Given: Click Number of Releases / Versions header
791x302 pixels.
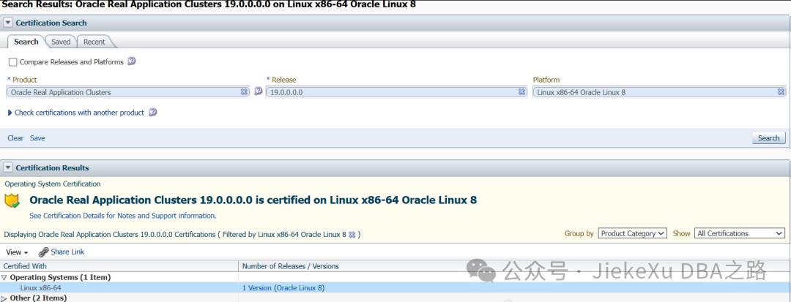Looking at the screenshot, I should pyautogui.click(x=291, y=265).
